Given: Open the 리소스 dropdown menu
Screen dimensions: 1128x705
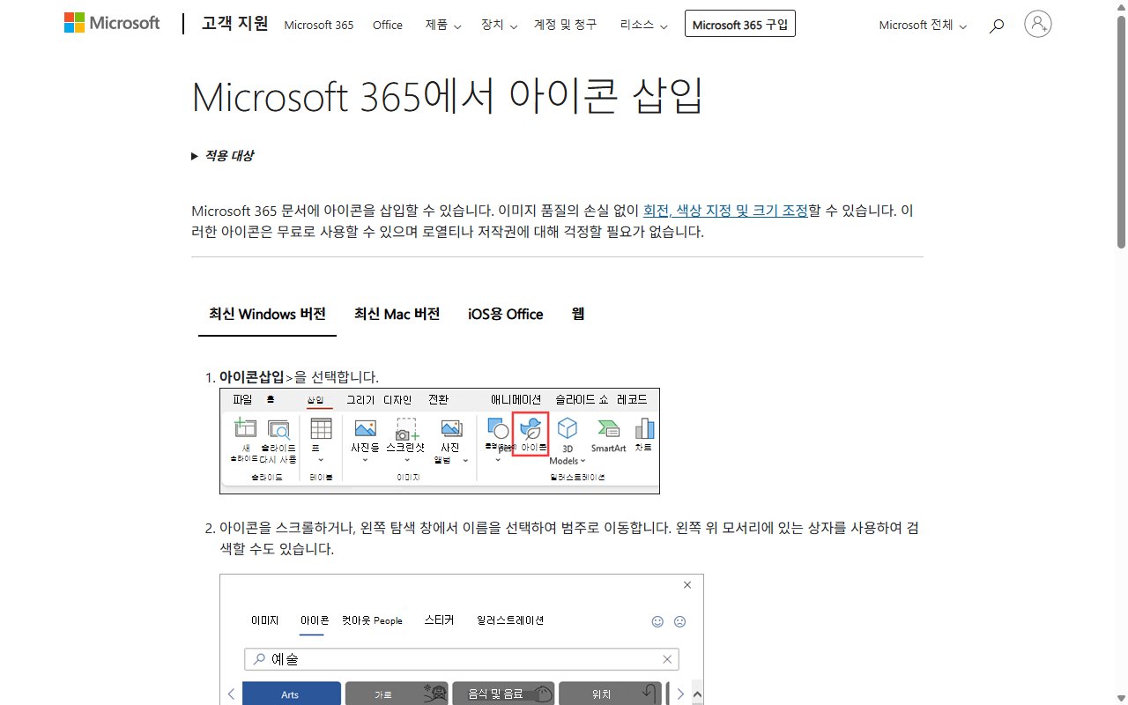Looking at the screenshot, I should pyautogui.click(x=643, y=25).
